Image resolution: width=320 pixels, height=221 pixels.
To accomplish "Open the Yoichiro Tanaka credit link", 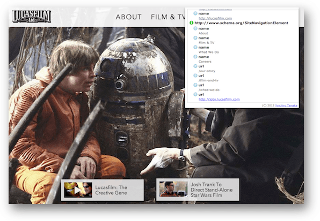I will [286, 105].
